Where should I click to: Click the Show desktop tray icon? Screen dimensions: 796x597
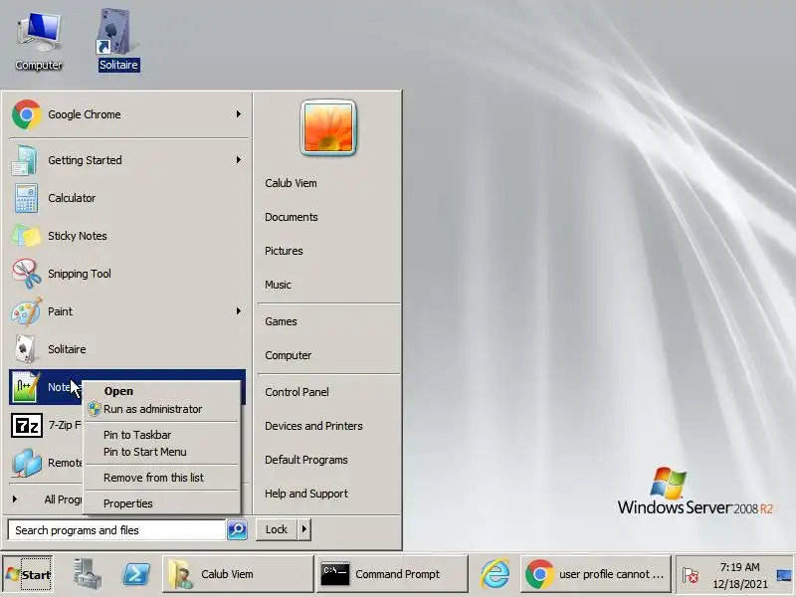(784, 575)
